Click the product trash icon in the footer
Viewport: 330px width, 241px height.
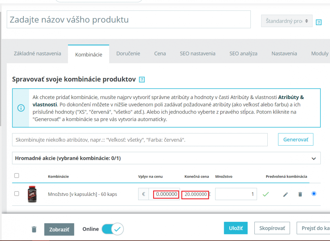(x=34, y=229)
